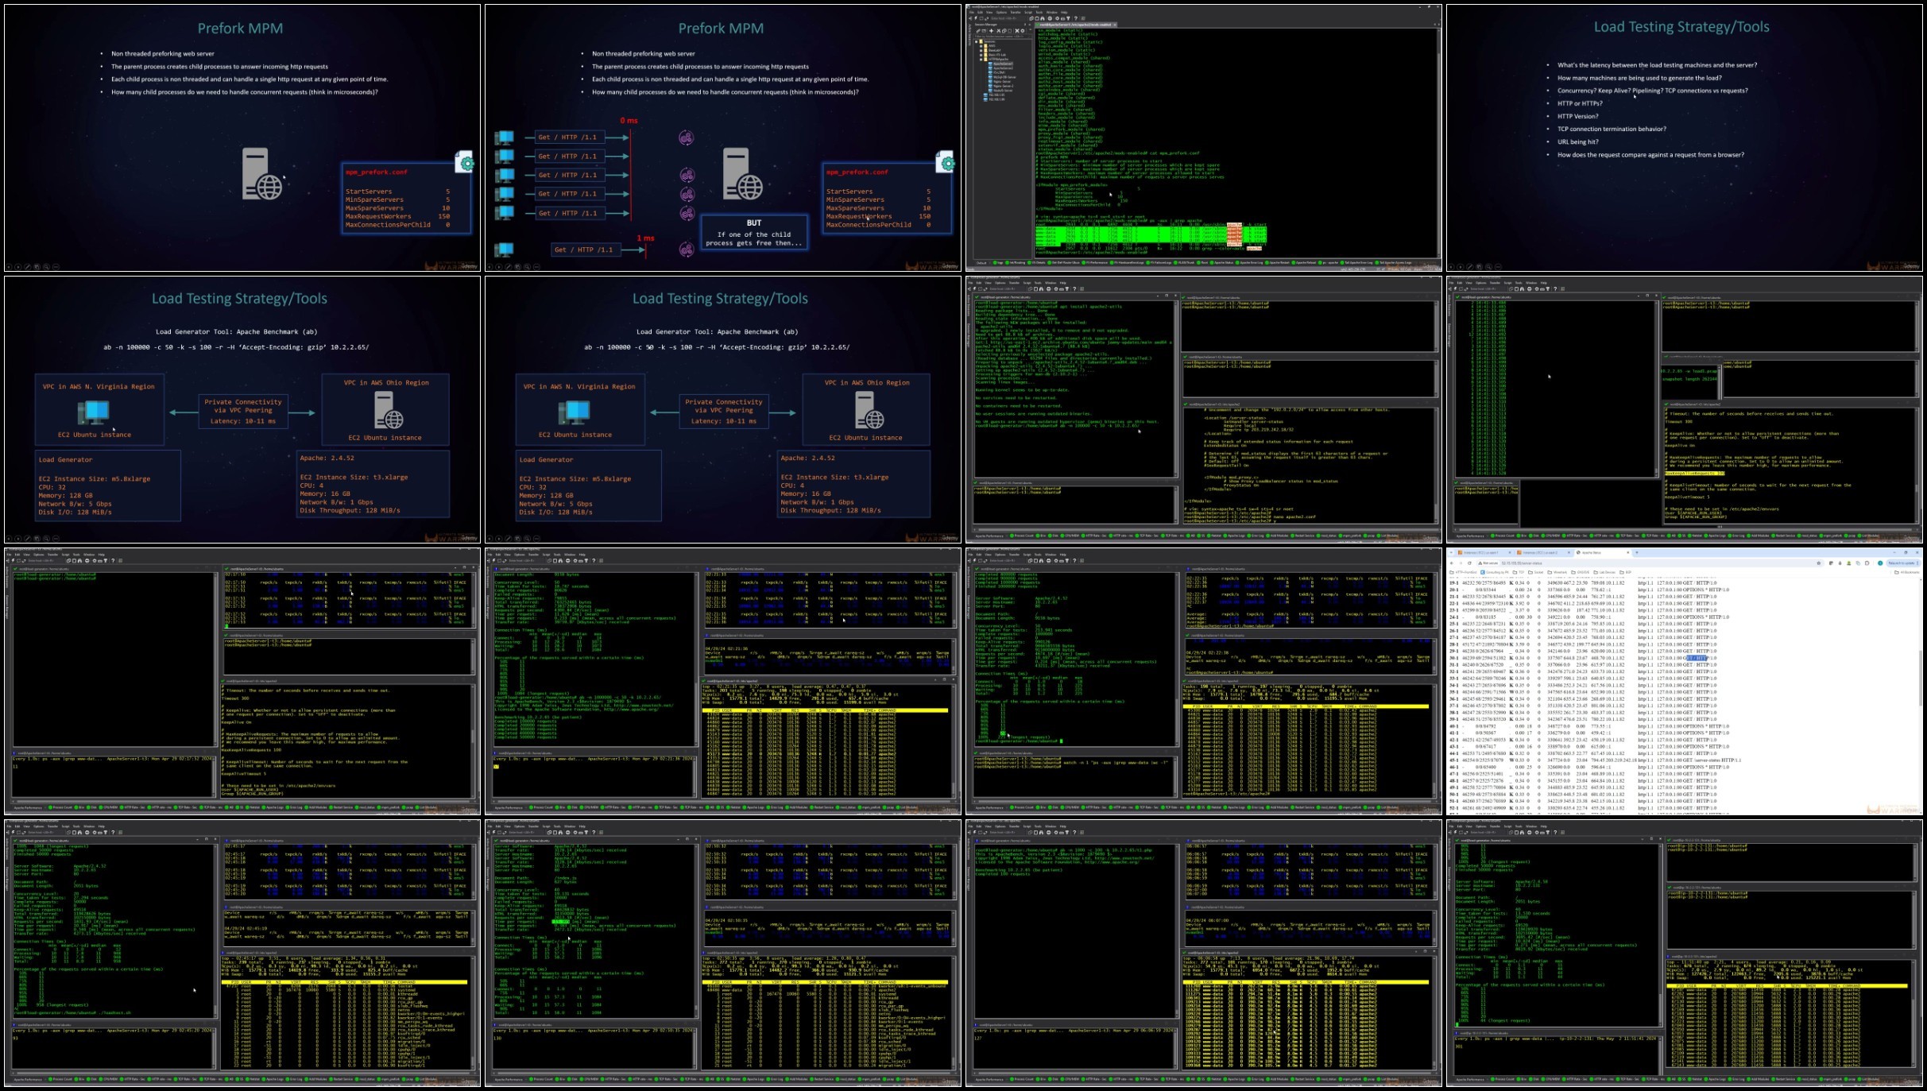Open a new browser tab with the plus icon

click(x=1637, y=552)
